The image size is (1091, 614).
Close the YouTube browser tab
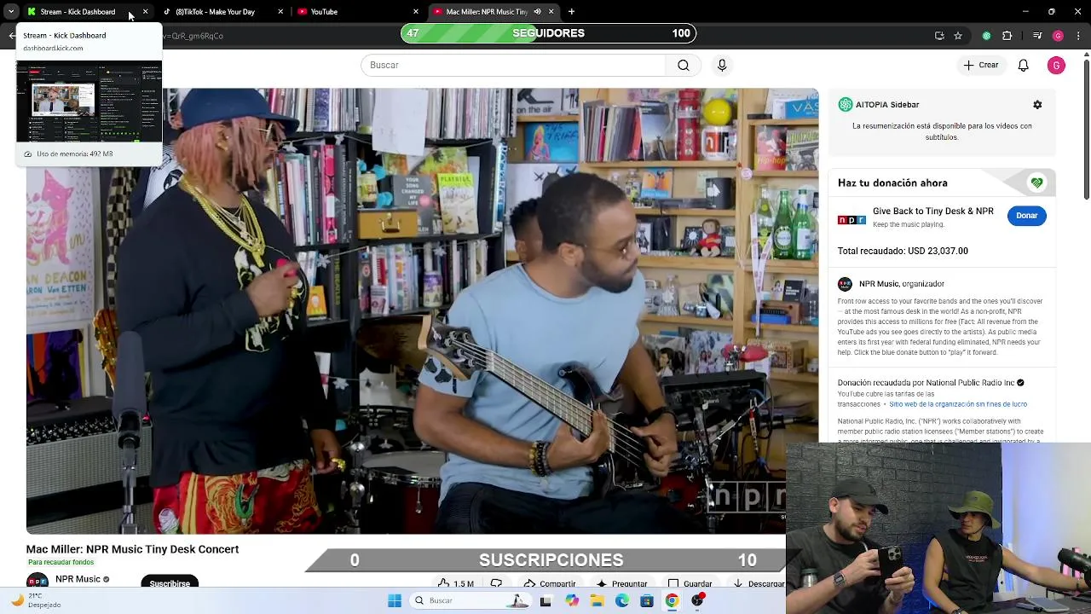pyautogui.click(x=416, y=12)
